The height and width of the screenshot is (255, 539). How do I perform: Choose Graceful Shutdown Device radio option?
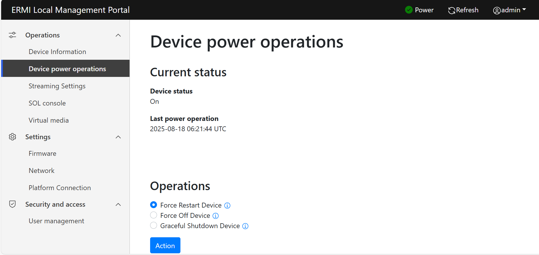coord(154,226)
